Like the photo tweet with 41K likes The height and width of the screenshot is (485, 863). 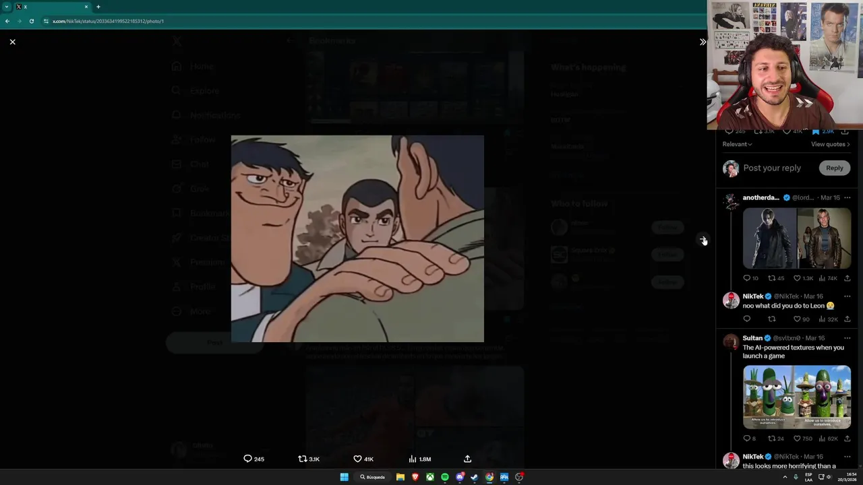coord(363,459)
